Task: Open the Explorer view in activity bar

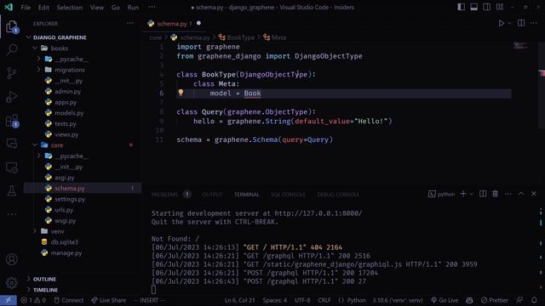Action: coord(11,26)
